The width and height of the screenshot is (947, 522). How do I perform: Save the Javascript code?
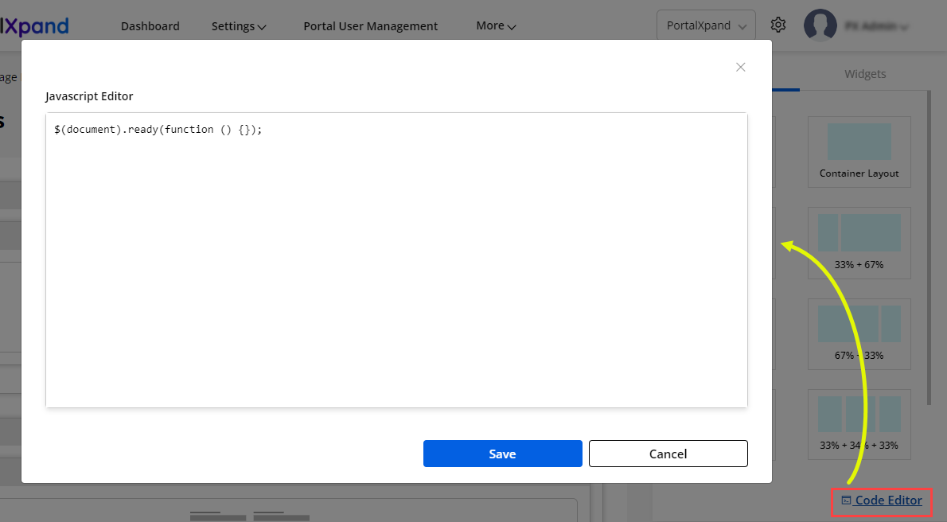(x=502, y=454)
